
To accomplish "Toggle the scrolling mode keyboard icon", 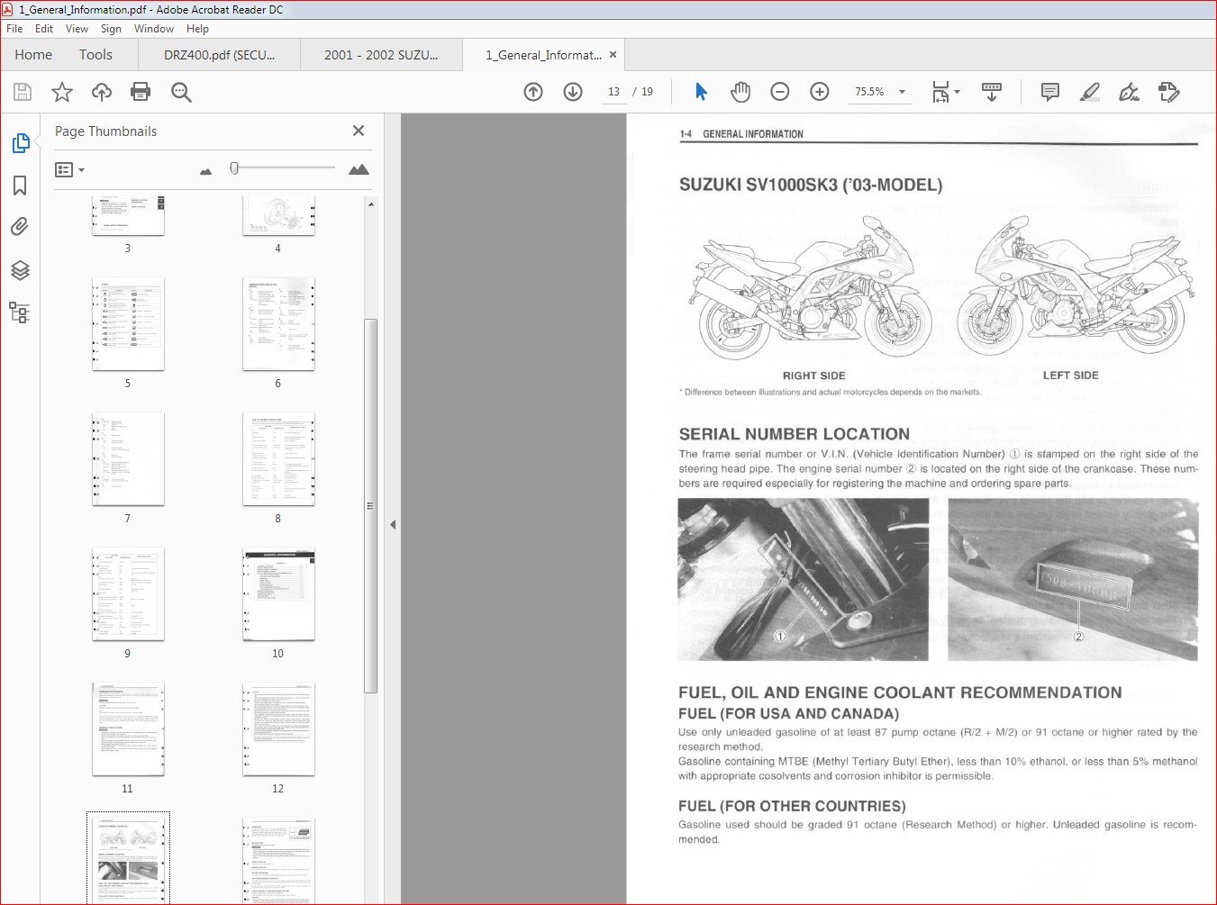I will tap(992, 92).
